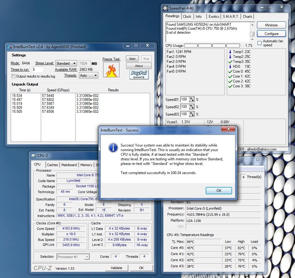Viewport: 295px width, 278px height.
Task: Select the CPU-Z Caches tab
Action: (x=52, y=165)
